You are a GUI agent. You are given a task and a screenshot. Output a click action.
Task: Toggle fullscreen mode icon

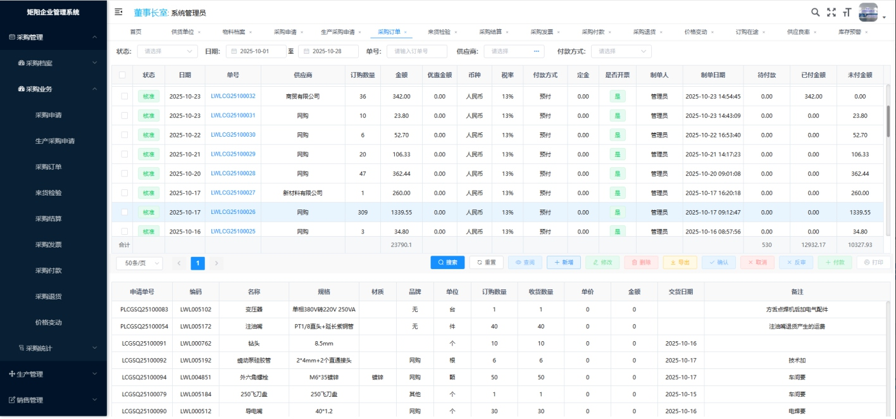point(831,12)
